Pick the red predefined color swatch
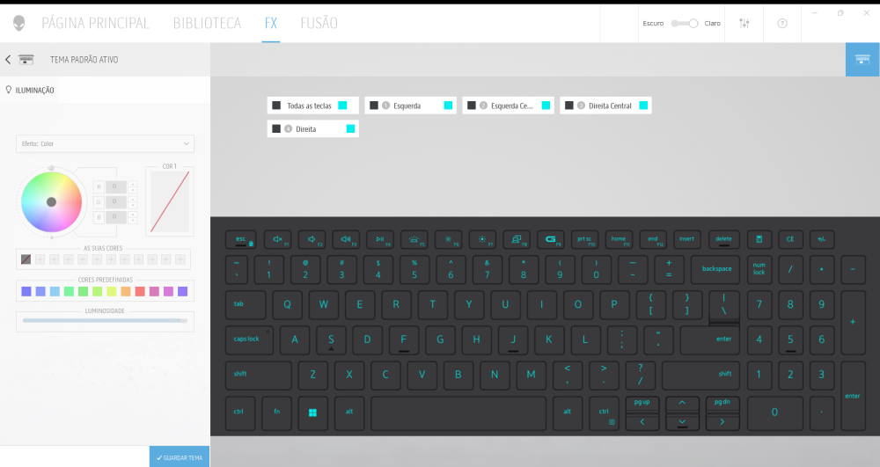 pyautogui.click(x=140, y=291)
